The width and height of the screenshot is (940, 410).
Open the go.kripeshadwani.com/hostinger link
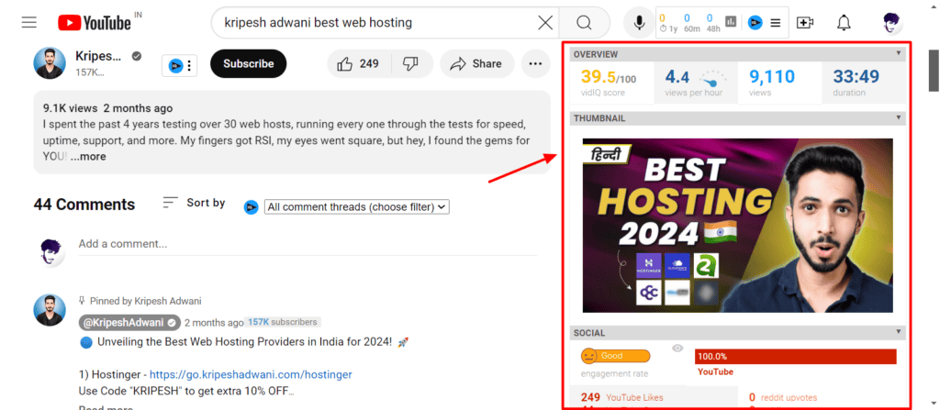coord(251,374)
